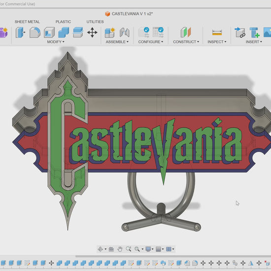
Task: Select the CASTLEVANIA V 1 v2 document tab
Action: pos(129,14)
